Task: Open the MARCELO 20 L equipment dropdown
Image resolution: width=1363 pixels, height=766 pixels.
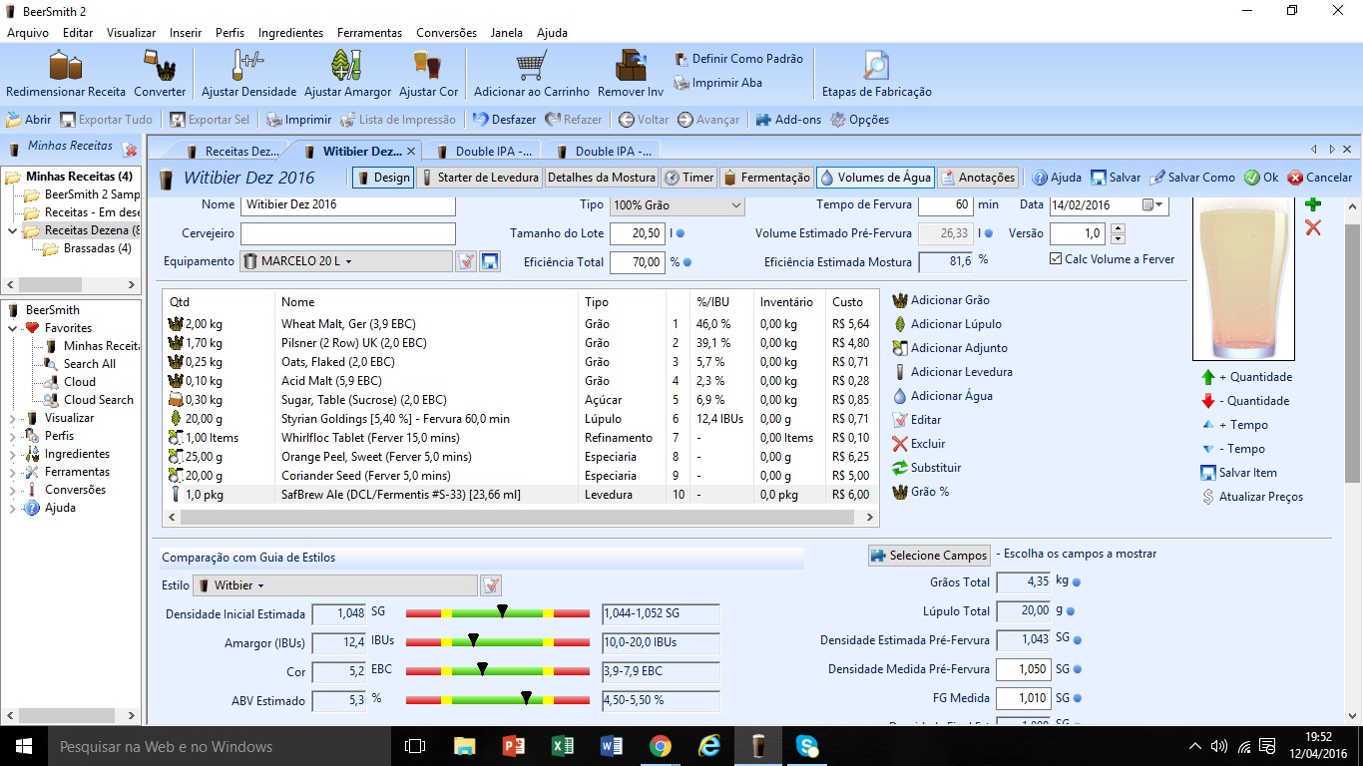Action: click(x=346, y=261)
